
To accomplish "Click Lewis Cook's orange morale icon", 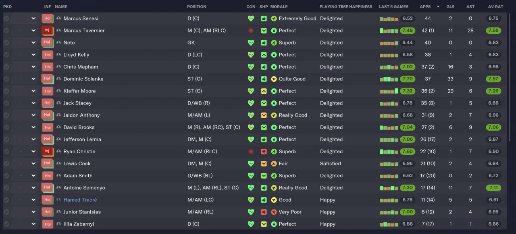I will click(274, 164).
